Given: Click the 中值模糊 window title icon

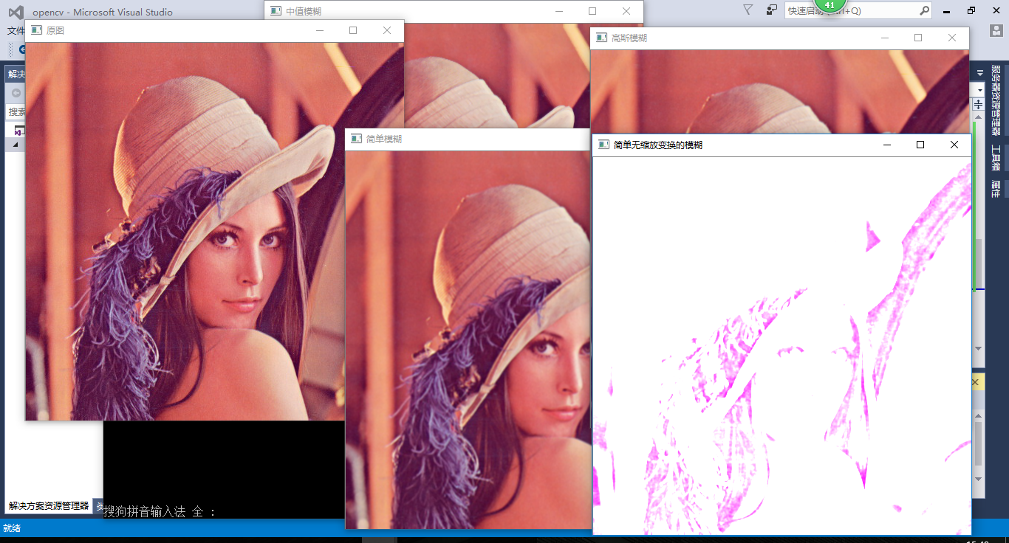Looking at the screenshot, I should coord(276,11).
